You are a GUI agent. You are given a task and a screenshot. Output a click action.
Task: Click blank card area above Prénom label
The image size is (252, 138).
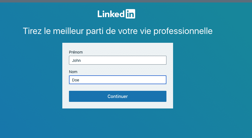coord(118,46)
